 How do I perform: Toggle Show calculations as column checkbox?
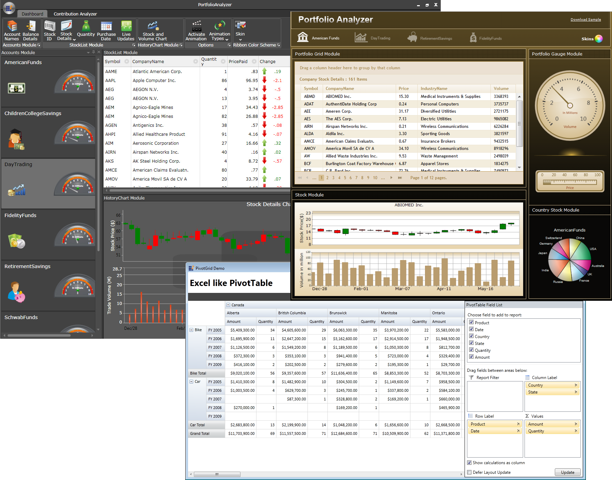click(469, 462)
